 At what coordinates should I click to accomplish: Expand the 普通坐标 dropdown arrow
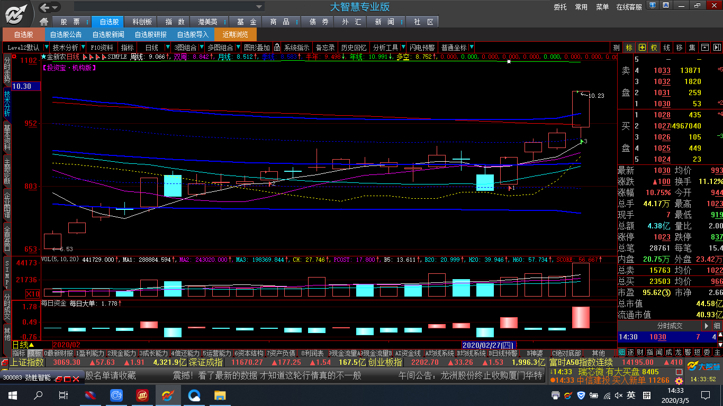click(472, 48)
